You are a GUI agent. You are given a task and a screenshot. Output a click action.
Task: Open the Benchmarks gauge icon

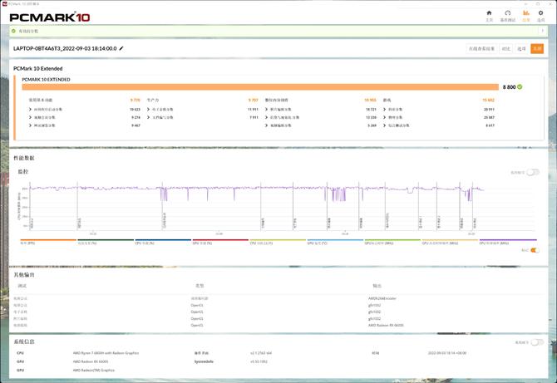(x=507, y=15)
